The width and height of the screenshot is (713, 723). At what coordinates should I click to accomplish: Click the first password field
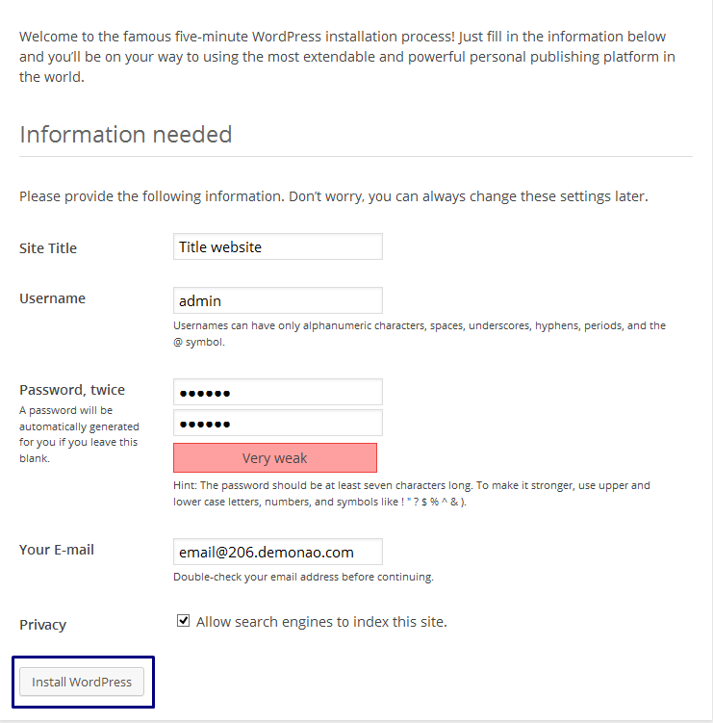pos(277,392)
